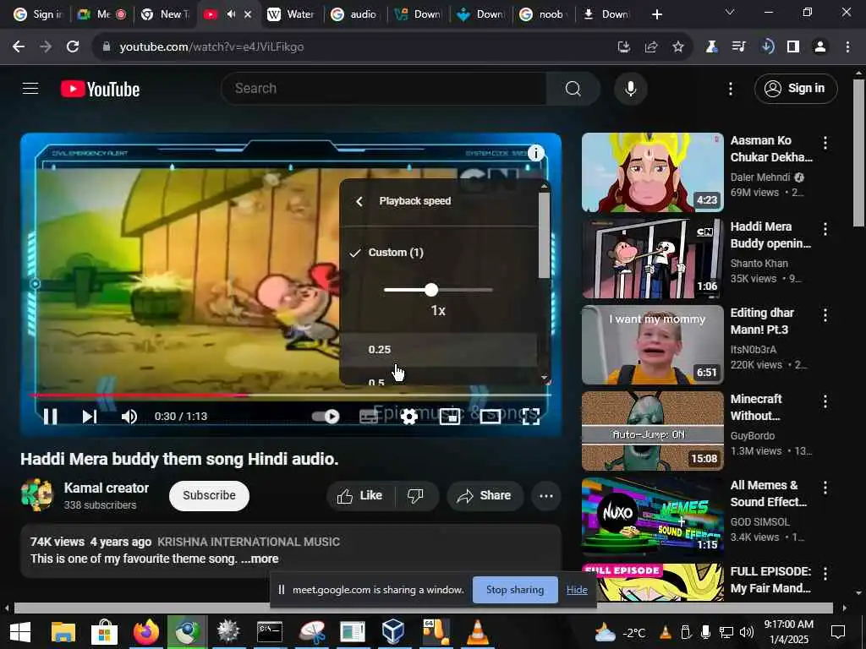866x649 pixels.
Task: Pause the video
Action: 50,416
